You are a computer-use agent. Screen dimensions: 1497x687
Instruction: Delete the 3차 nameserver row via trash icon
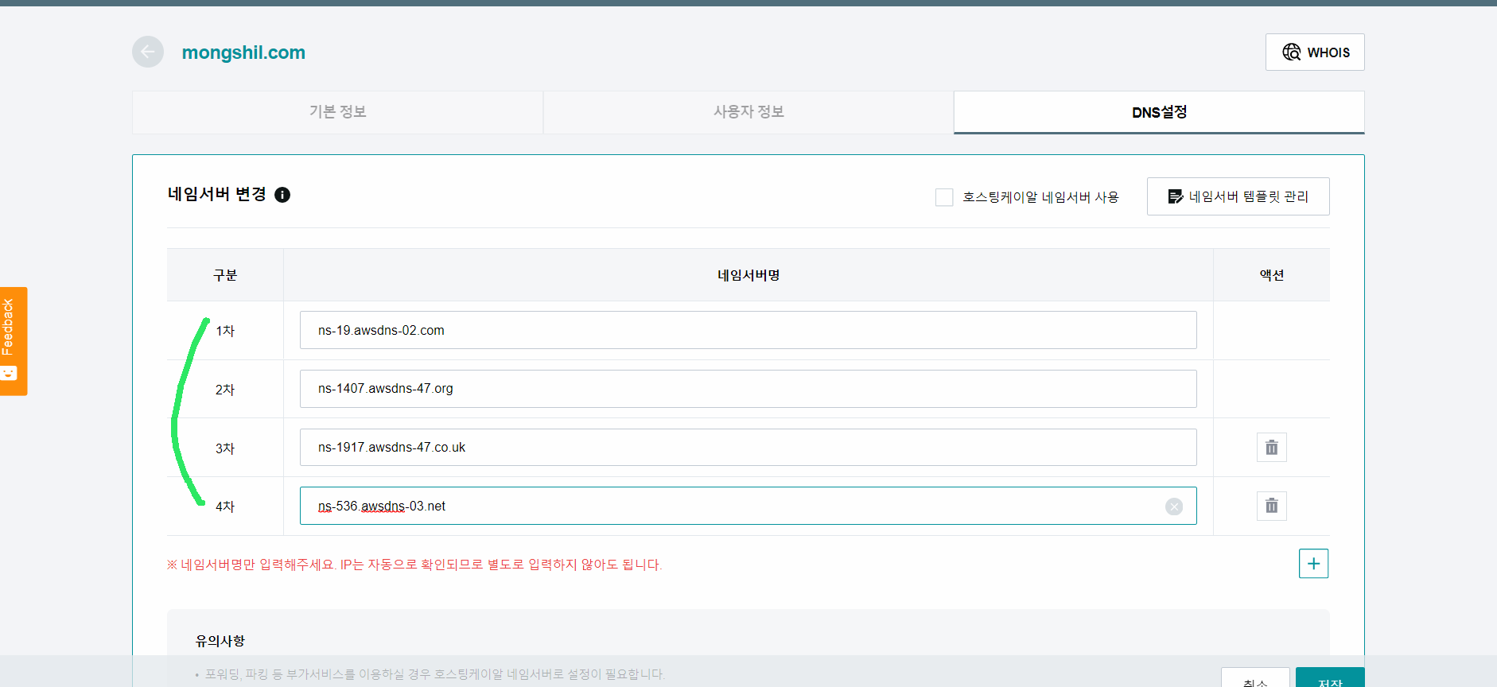1272,448
